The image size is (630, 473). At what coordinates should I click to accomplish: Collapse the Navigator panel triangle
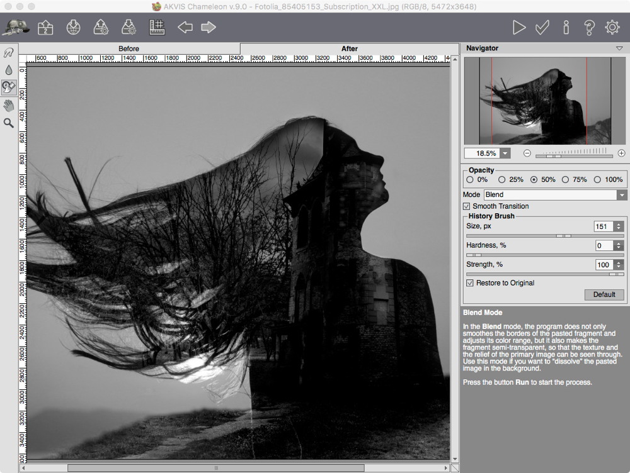[619, 48]
